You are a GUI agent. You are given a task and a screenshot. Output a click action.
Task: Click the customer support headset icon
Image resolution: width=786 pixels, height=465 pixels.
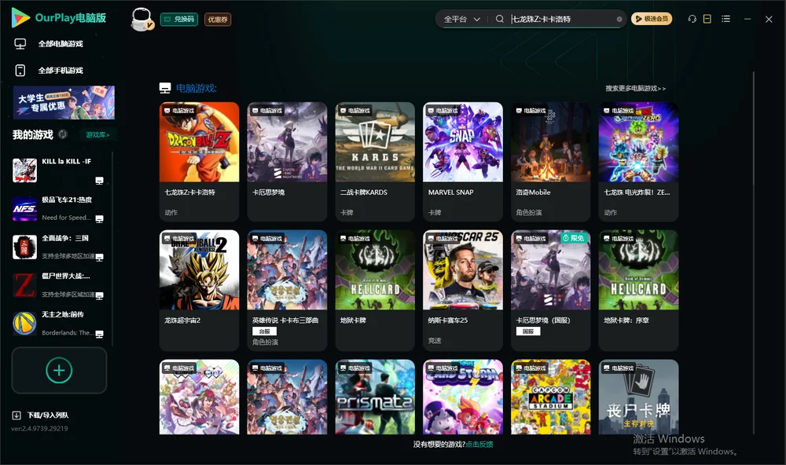(692, 19)
